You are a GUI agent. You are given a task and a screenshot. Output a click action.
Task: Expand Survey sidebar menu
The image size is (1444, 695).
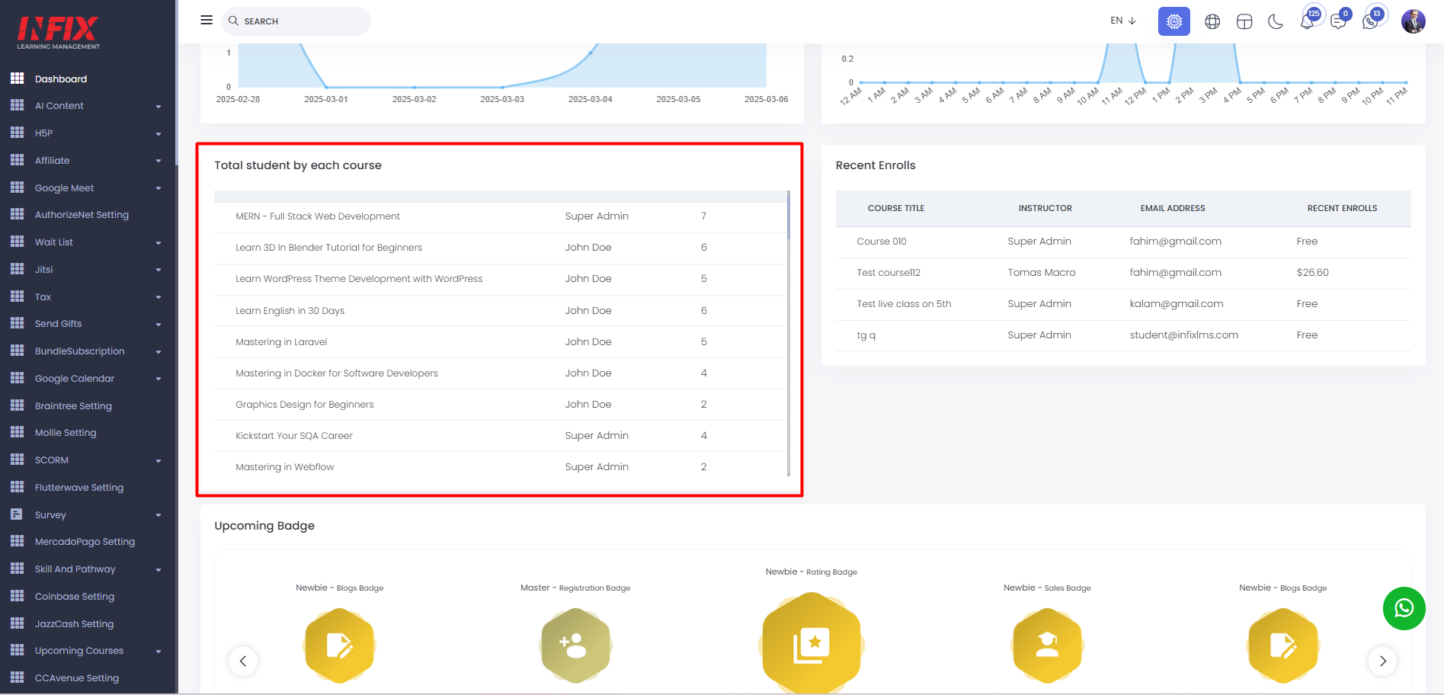tap(88, 515)
